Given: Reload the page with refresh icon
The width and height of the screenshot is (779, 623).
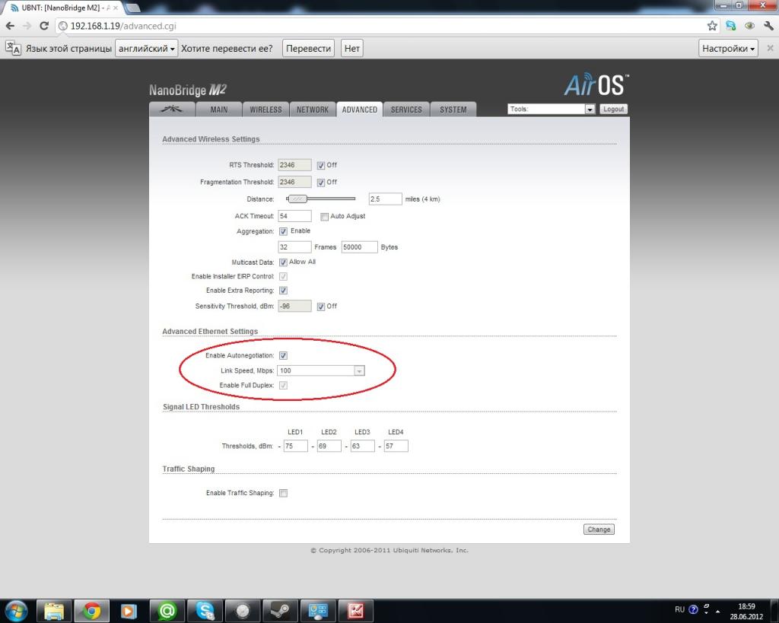Looking at the screenshot, I should pyautogui.click(x=44, y=26).
